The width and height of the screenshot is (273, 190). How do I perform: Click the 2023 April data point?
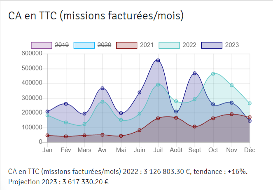click(x=103, y=88)
